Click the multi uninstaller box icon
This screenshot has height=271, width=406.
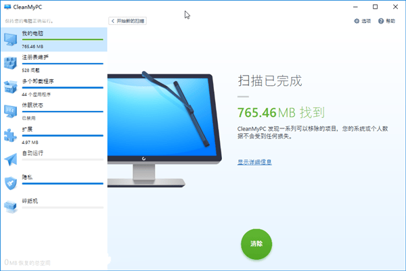pos(10,87)
